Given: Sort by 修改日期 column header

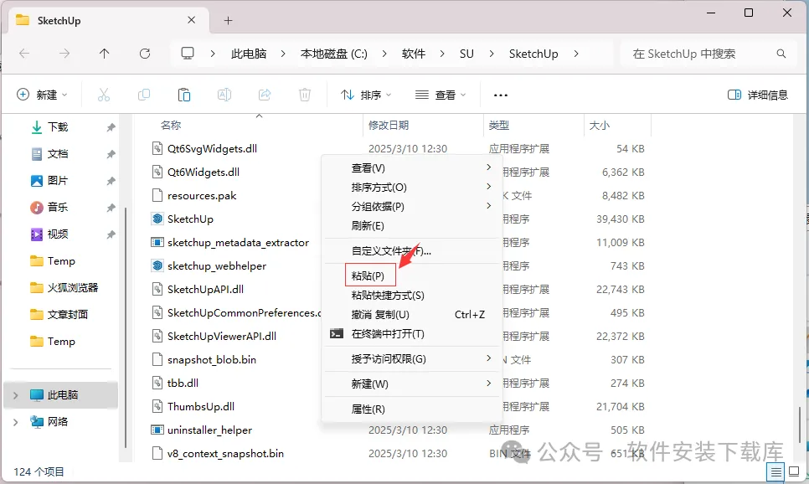Looking at the screenshot, I should tap(389, 126).
